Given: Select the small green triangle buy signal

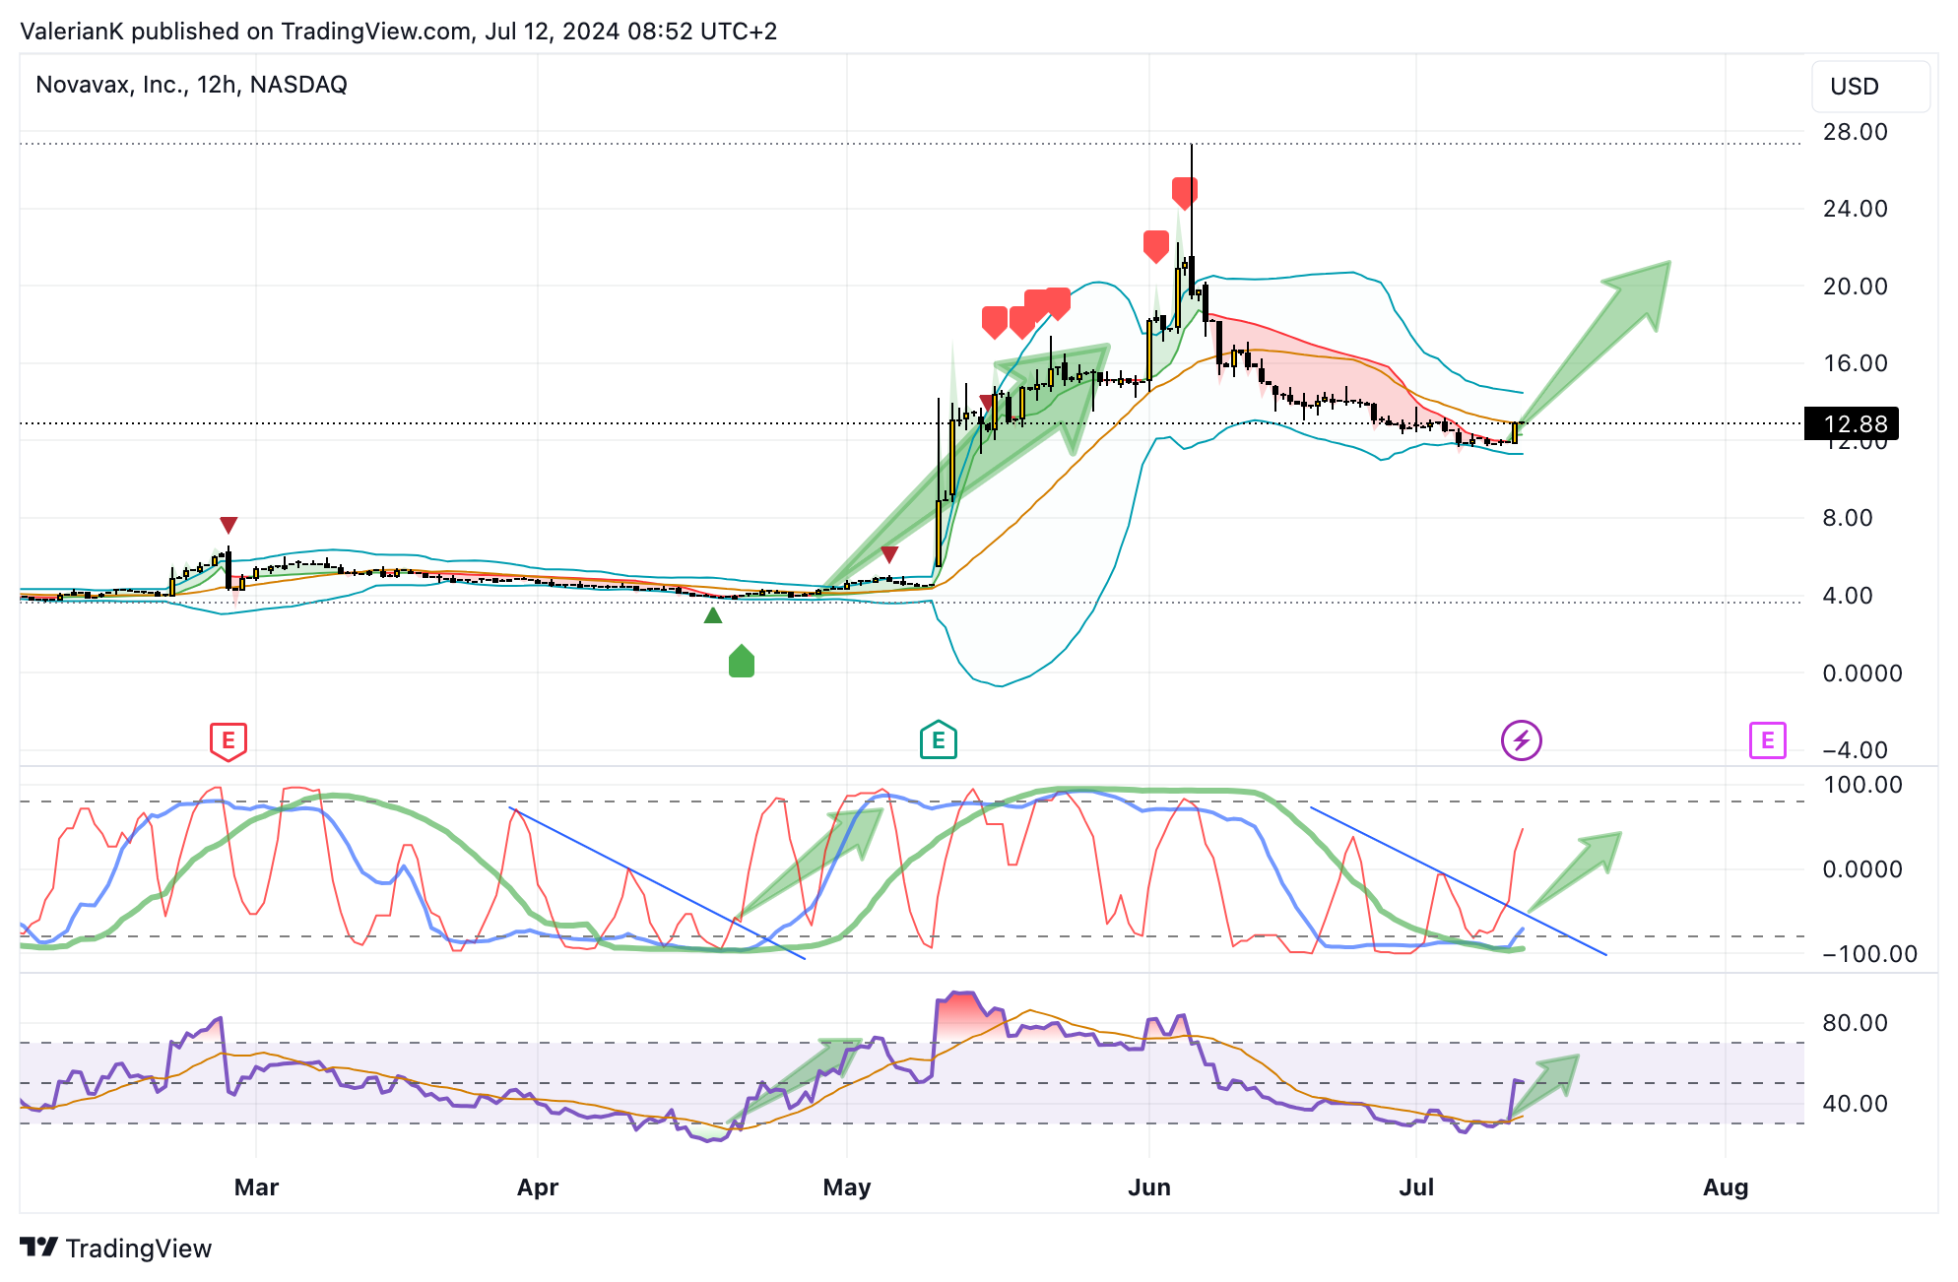Looking at the screenshot, I should point(713,615).
